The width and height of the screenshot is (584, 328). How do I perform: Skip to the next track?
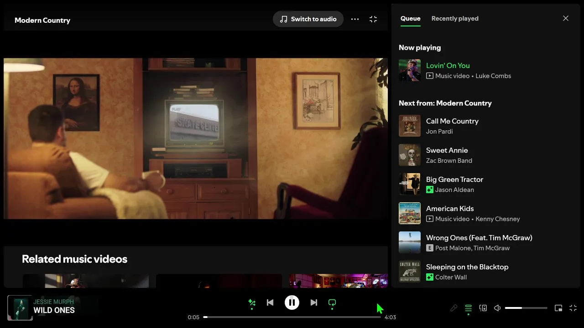314,302
